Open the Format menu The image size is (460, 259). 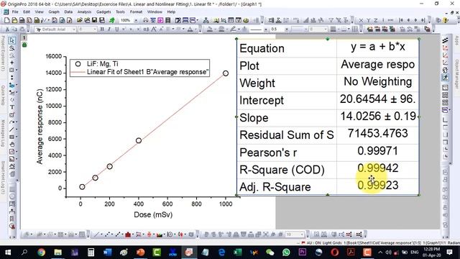coord(136,12)
